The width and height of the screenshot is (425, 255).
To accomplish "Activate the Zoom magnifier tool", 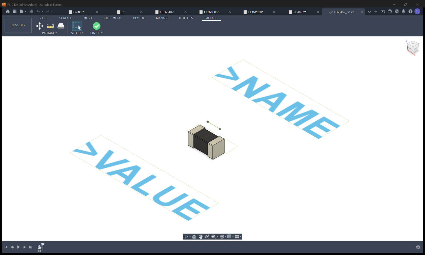I will click(207, 237).
